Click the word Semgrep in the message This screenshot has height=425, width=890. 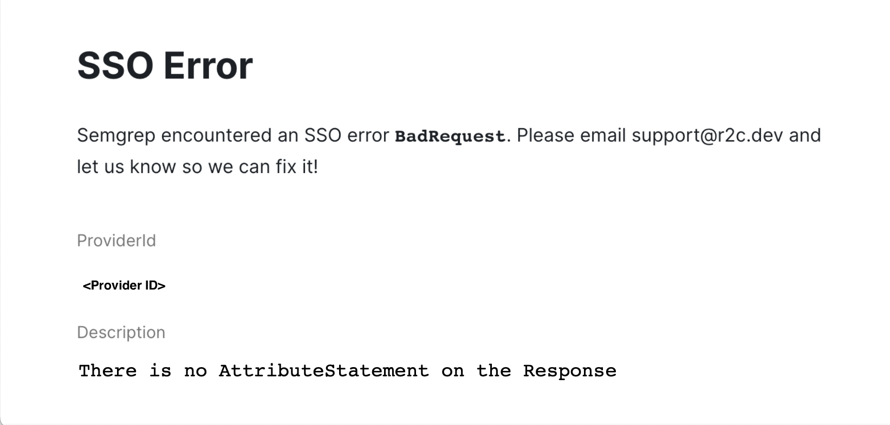(x=116, y=135)
